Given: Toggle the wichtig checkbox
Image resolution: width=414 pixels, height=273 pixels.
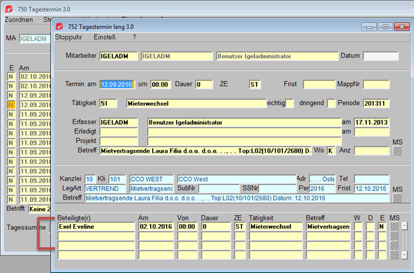Looking at the screenshot, I should [x=290, y=103].
